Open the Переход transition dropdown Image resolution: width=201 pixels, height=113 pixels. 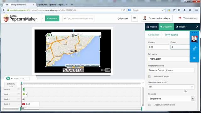(171, 99)
